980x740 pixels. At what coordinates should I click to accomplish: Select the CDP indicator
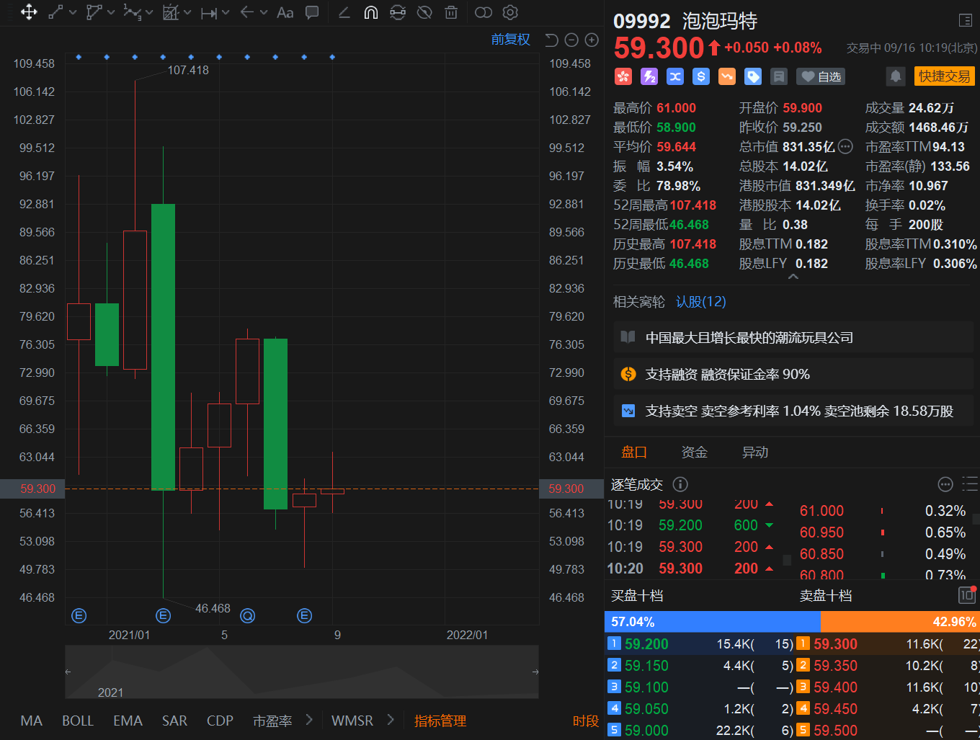click(220, 721)
